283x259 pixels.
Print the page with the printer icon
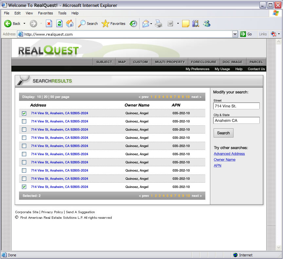click(159, 24)
